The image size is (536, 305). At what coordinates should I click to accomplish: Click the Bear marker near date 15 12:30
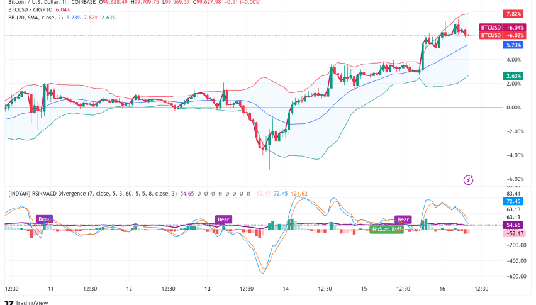point(403,219)
